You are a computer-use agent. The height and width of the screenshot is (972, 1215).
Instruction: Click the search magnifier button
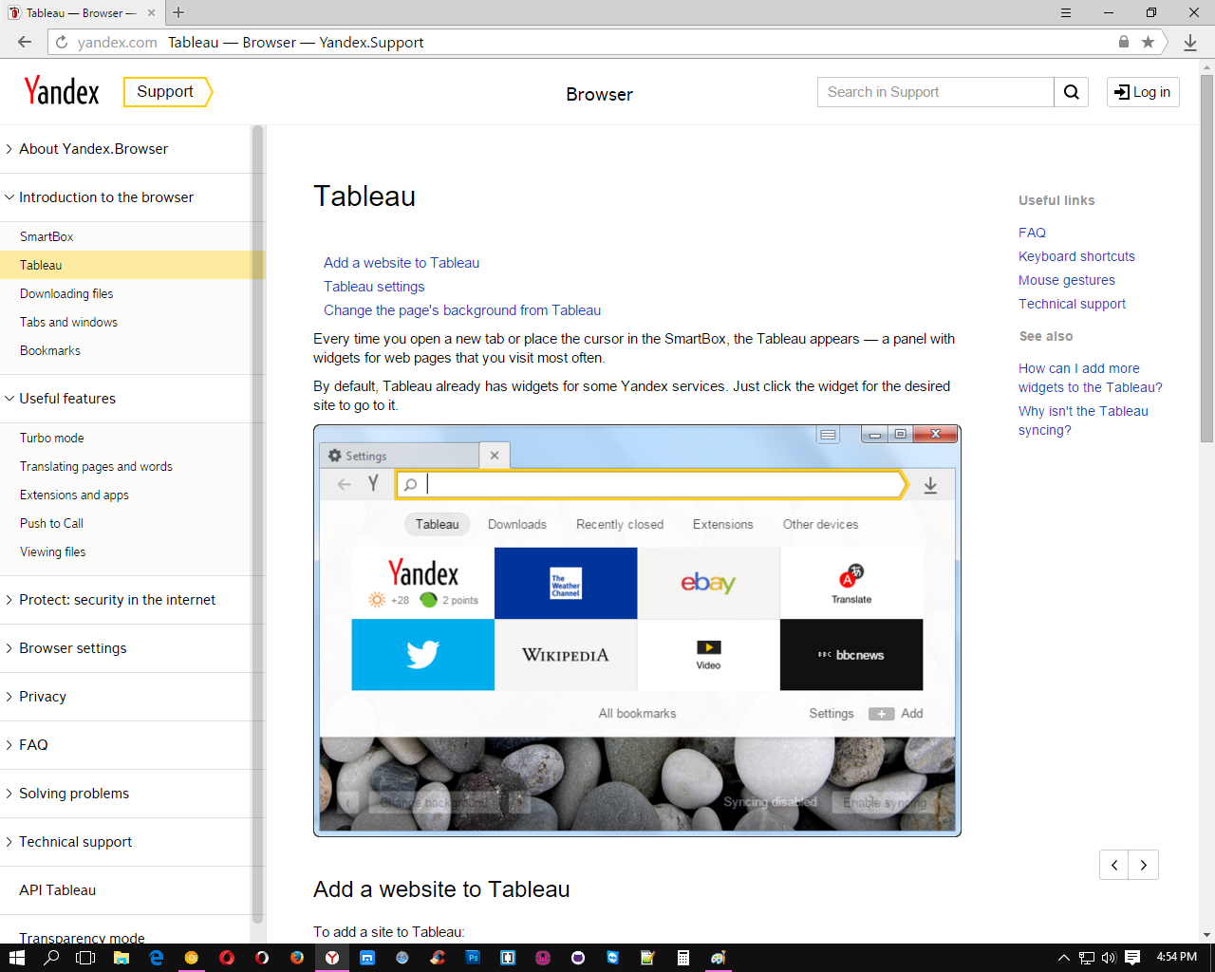click(1072, 92)
